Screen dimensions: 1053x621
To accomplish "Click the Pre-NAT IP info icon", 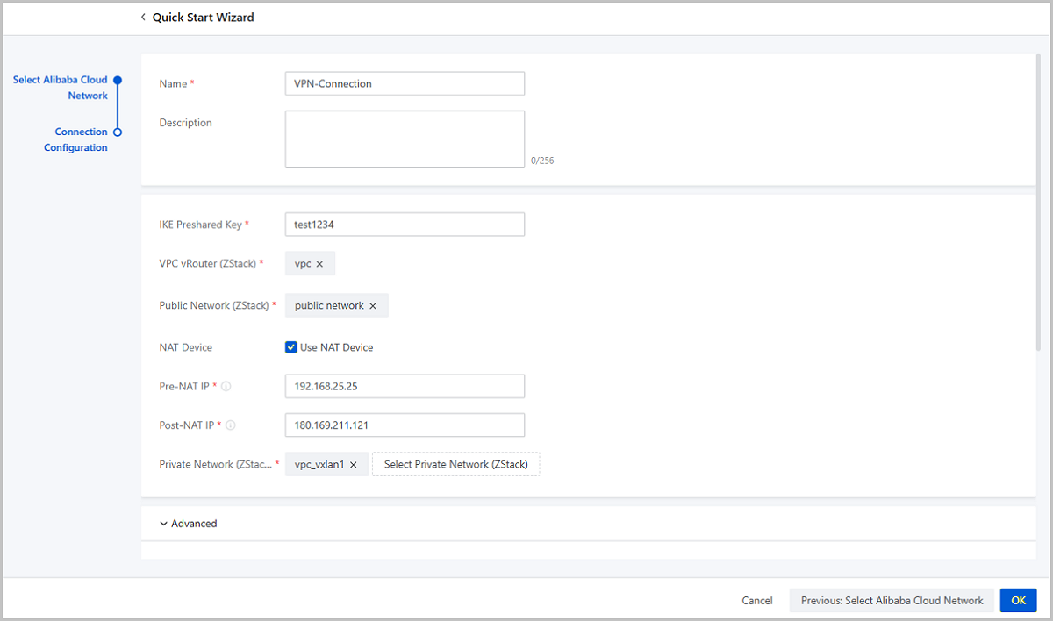I will click(226, 387).
